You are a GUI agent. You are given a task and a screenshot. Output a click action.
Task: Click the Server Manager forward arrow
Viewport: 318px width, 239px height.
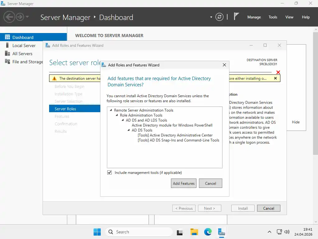[20, 17]
